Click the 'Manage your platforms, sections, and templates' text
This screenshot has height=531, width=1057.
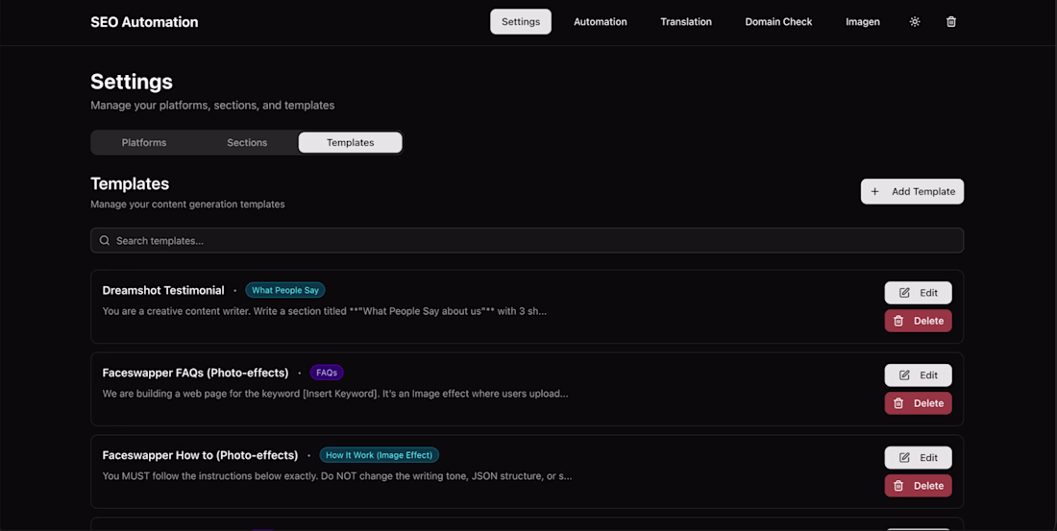[x=212, y=105]
